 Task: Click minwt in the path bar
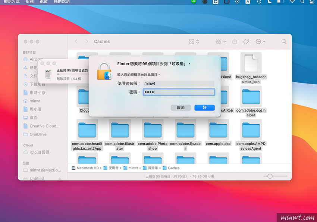pyautogui.click(x=131, y=168)
